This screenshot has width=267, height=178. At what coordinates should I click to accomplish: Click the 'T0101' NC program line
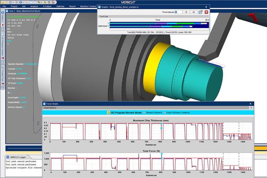point(11,38)
